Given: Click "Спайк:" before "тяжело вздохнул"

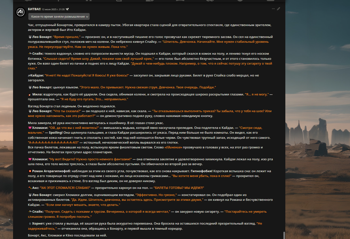Looking at the screenshot, I should (x=37, y=54).
